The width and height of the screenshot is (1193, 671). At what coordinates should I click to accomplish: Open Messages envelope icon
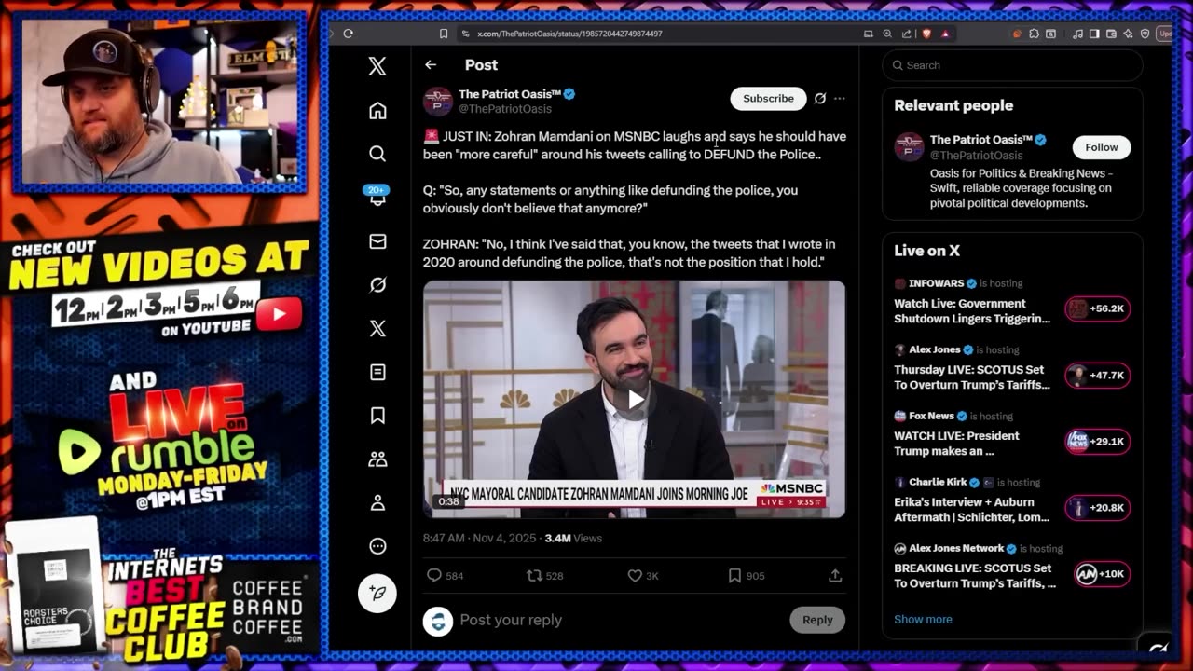tap(377, 241)
